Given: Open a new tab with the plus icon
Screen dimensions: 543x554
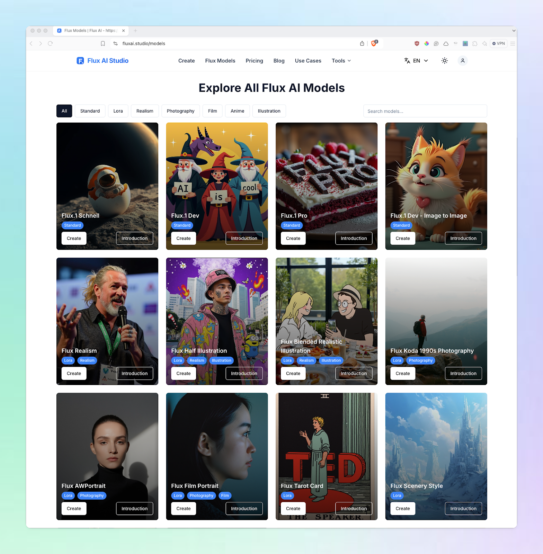Looking at the screenshot, I should pos(135,30).
